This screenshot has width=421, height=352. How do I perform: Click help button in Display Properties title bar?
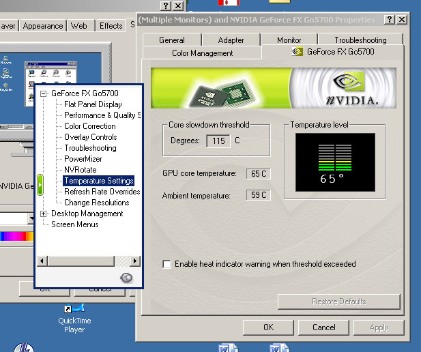point(166,5)
